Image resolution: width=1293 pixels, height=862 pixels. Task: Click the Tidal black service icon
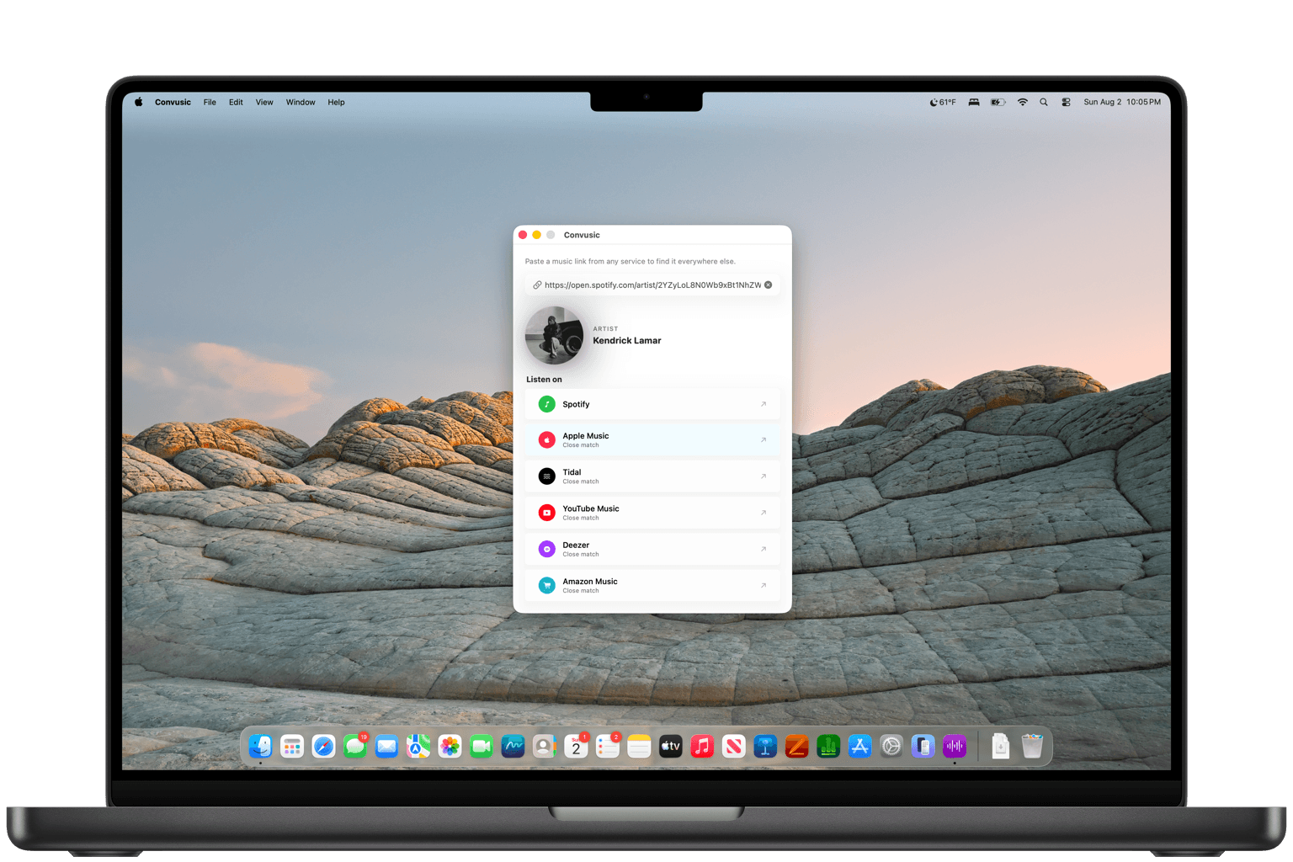[x=547, y=476]
